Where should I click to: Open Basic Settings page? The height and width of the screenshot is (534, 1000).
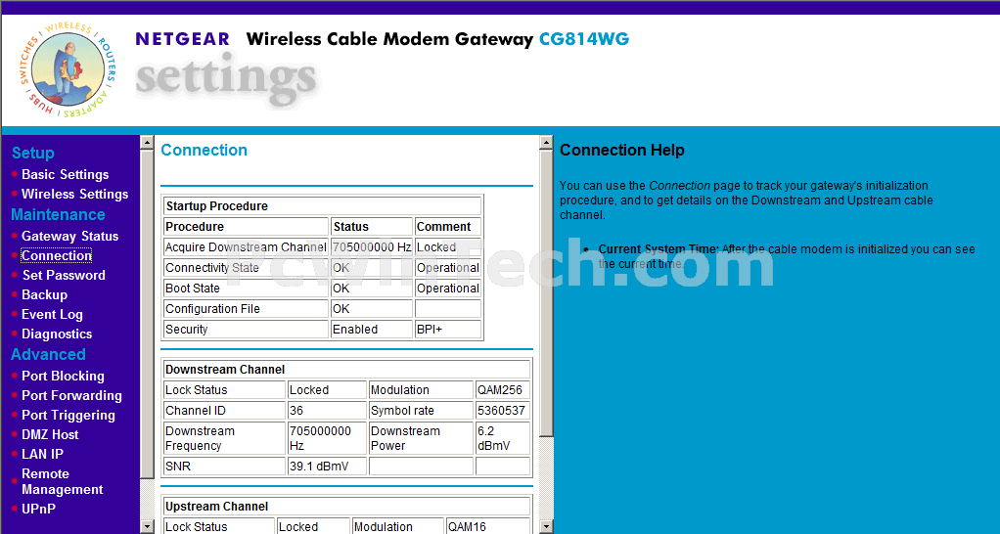[x=65, y=175]
